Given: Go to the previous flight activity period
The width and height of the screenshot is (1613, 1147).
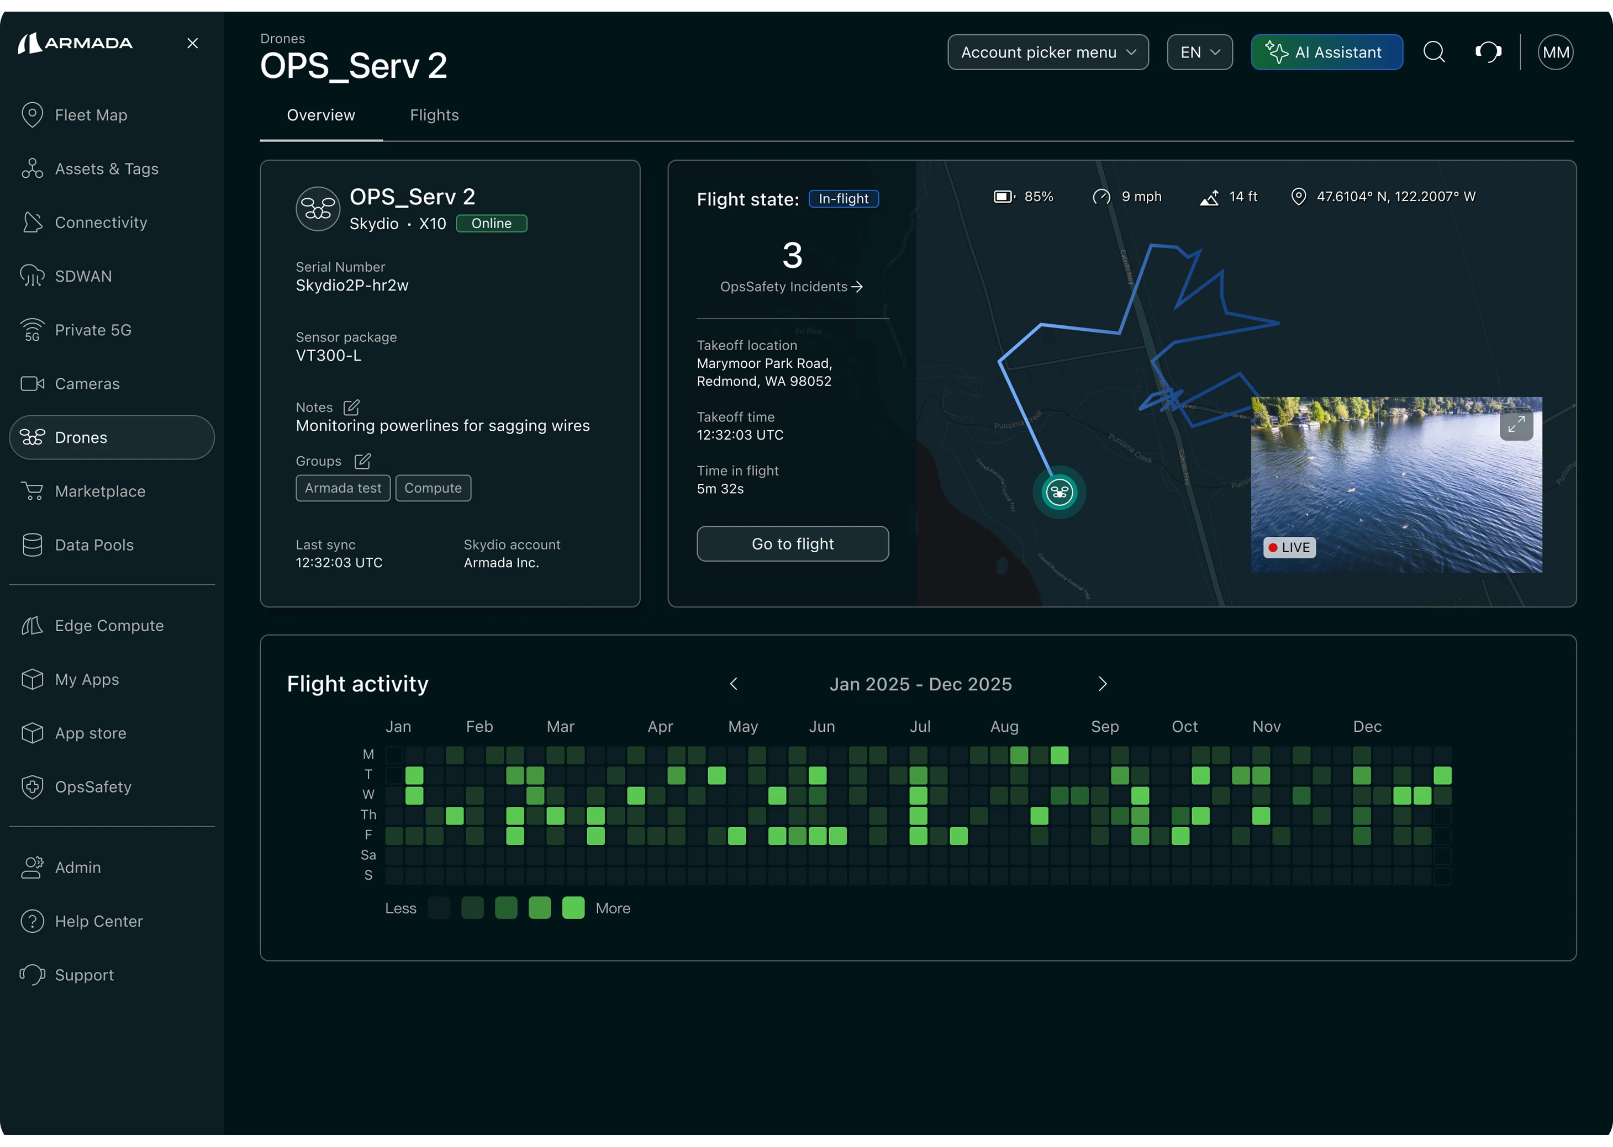Looking at the screenshot, I should (734, 684).
